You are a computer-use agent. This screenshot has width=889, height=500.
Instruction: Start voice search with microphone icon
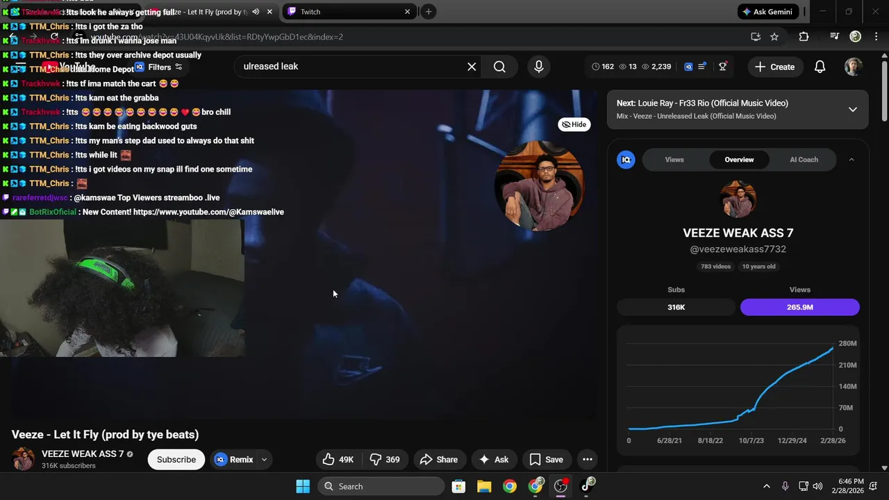tap(539, 67)
